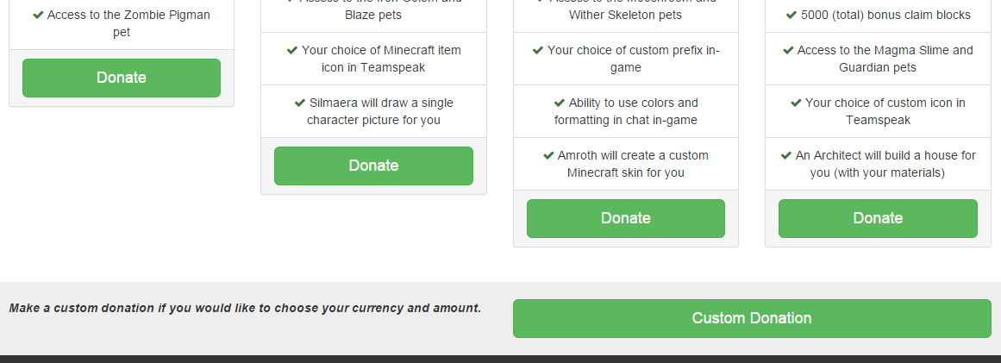Click the Donate button below Zombie Pigman pet

[x=122, y=78]
